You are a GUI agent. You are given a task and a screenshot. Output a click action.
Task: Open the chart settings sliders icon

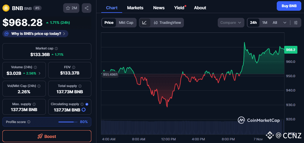[x=296, y=23]
